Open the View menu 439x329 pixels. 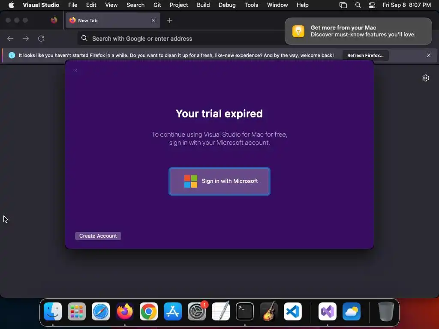click(111, 5)
